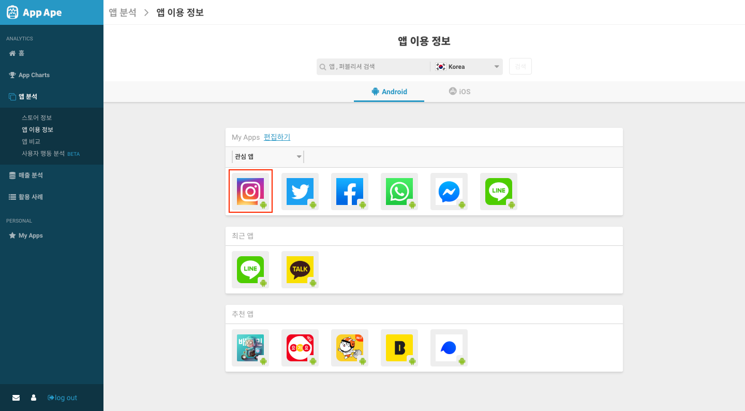
Task: Open the blue bubble app in 추천 앱
Action: (x=449, y=348)
